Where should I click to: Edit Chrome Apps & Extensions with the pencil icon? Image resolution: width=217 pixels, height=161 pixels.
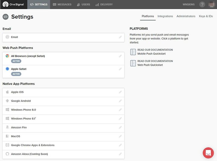coord(120,145)
